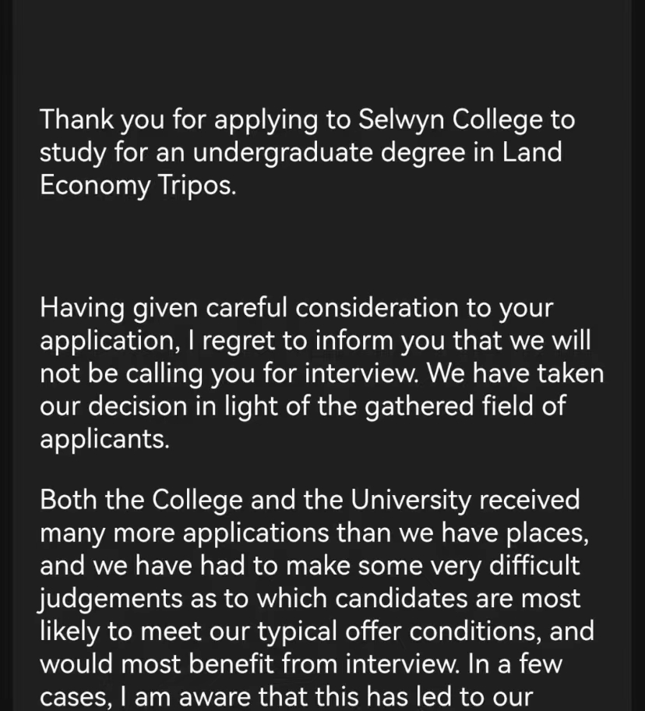The width and height of the screenshot is (645, 711).
Task: Click the word "applicants." ending the paragraph
Action: tap(104, 438)
